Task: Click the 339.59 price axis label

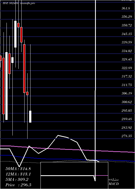Action: pyautogui.click(x=127, y=42)
